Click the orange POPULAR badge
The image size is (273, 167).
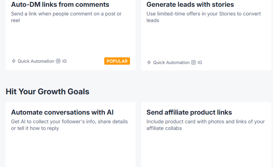[x=117, y=61]
